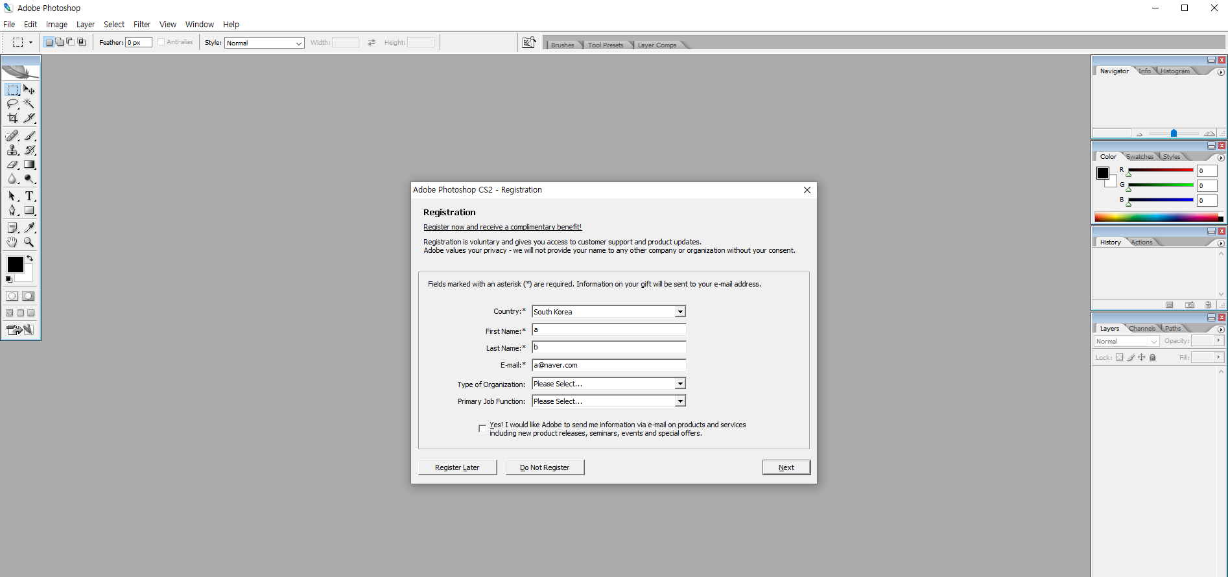Switch to Standard Screen Mode
The width and height of the screenshot is (1228, 577).
tap(10, 313)
